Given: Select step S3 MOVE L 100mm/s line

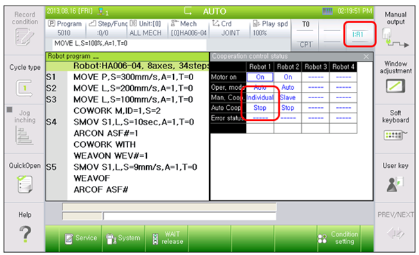Looking at the screenshot, I should pos(127,100).
